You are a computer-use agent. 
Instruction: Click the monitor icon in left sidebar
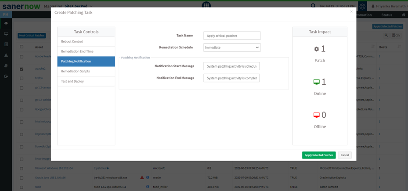[6, 34]
